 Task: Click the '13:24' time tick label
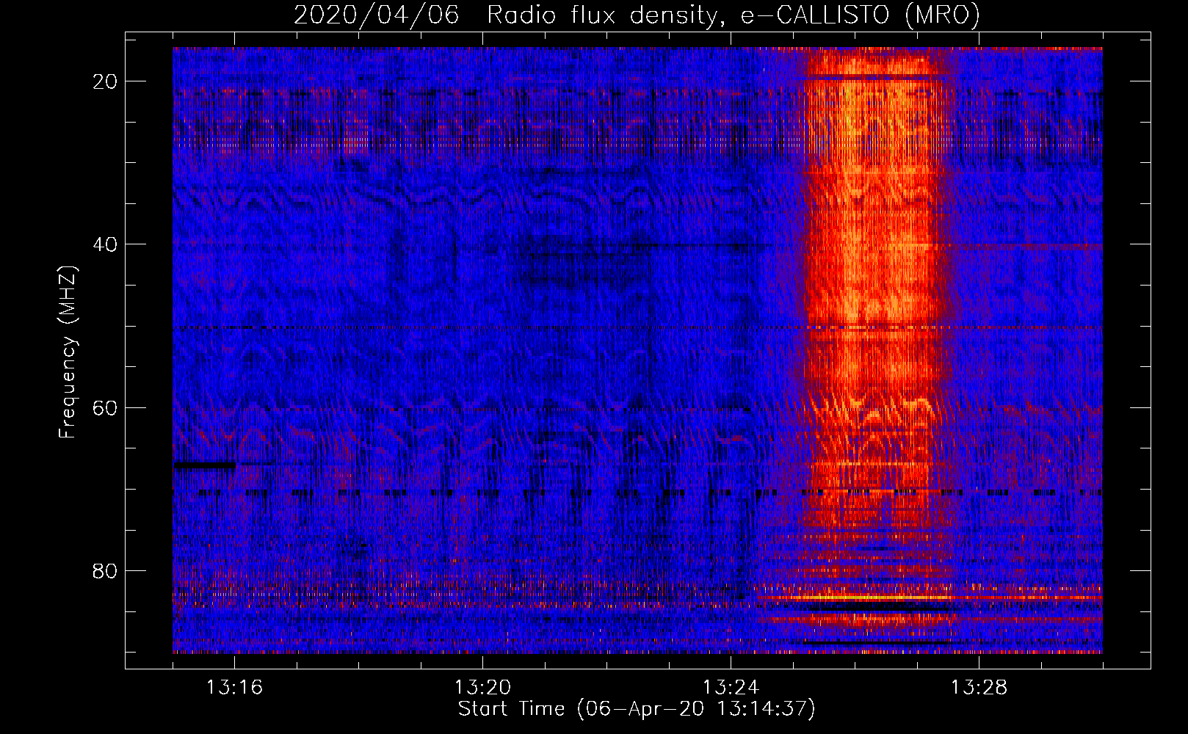coord(731,688)
